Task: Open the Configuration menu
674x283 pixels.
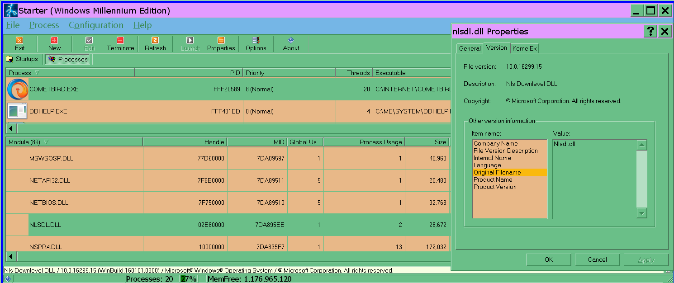Action: coord(96,25)
